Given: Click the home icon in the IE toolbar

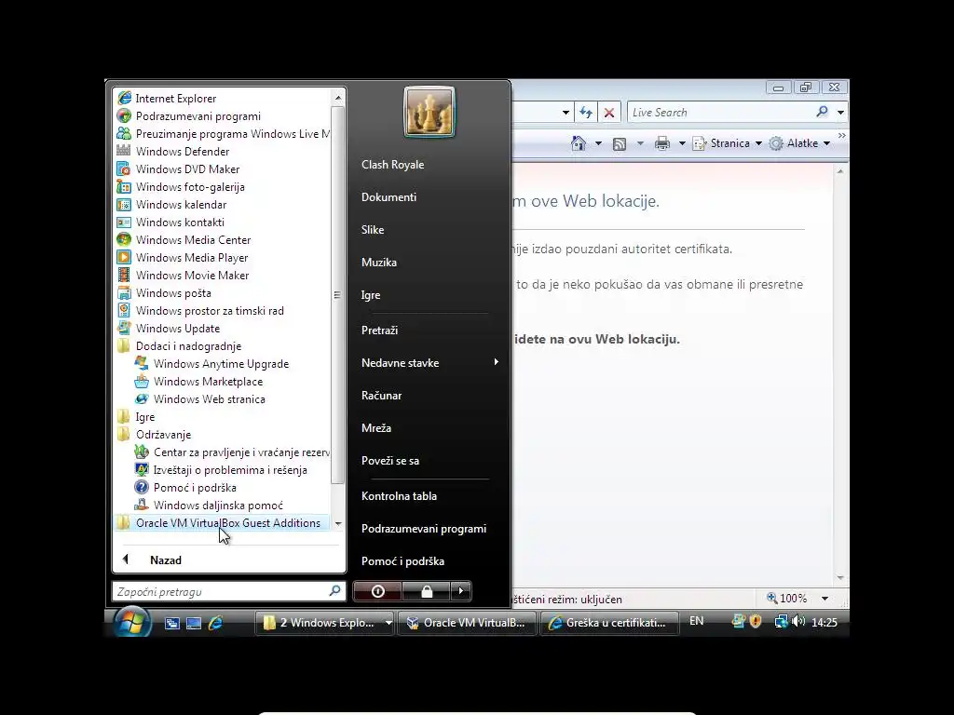Looking at the screenshot, I should [579, 143].
